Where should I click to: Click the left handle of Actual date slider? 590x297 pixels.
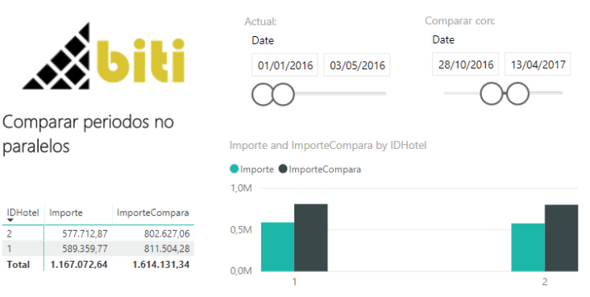pos(263,94)
